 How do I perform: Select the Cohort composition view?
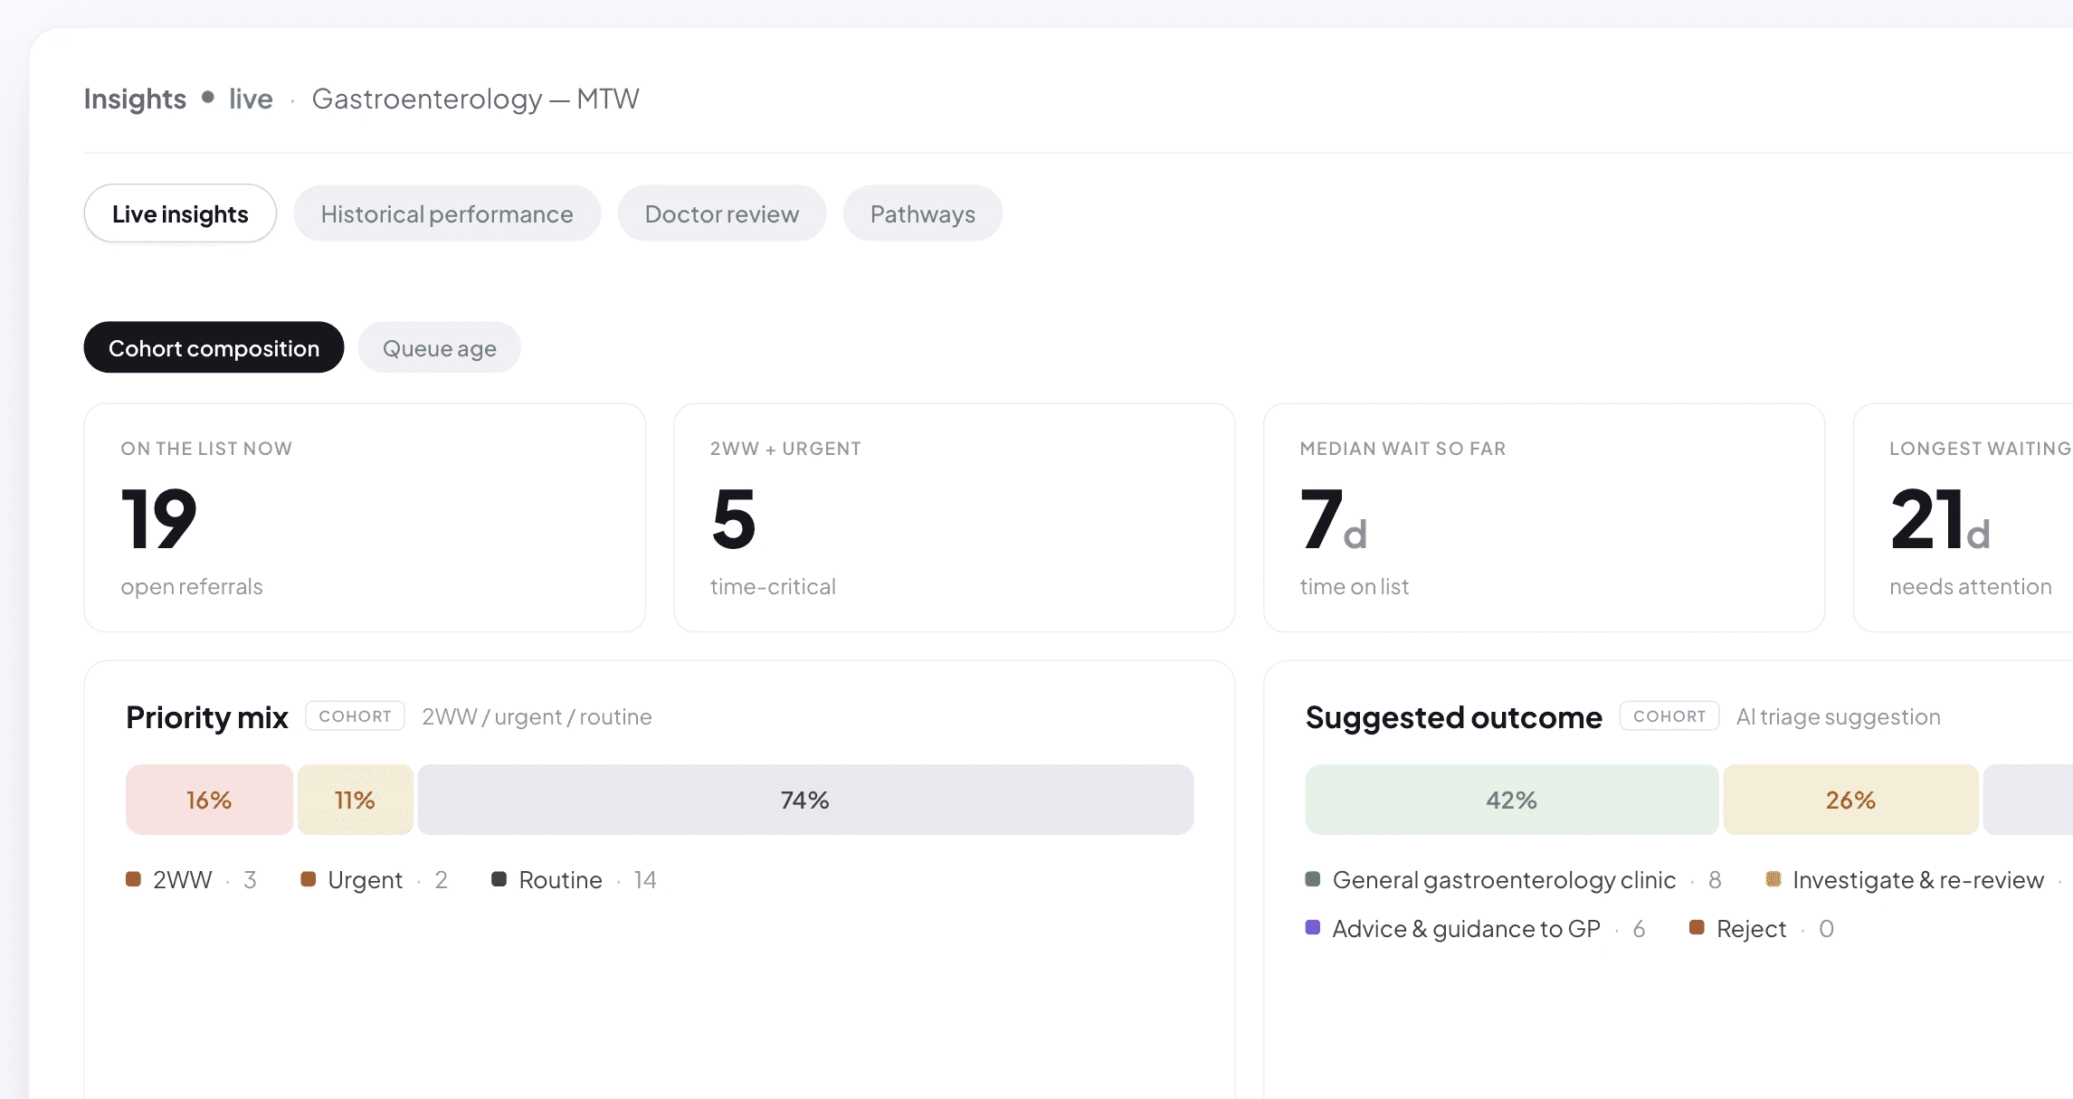pyautogui.click(x=214, y=347)
